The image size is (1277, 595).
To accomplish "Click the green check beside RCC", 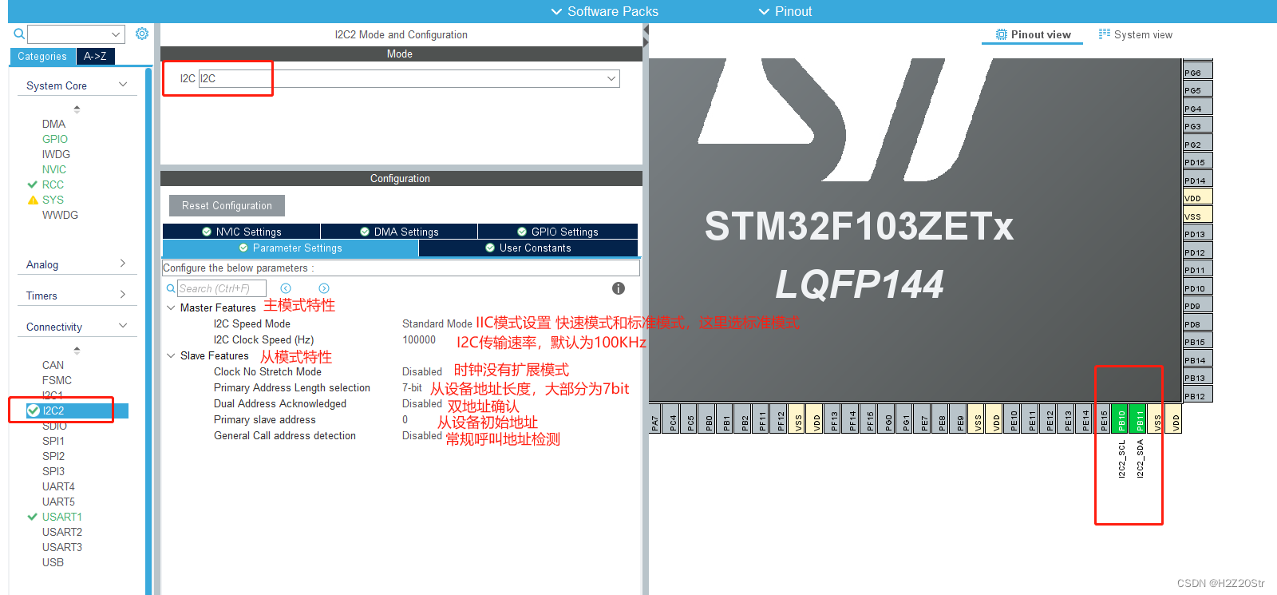I will click(x=33, y=184).
